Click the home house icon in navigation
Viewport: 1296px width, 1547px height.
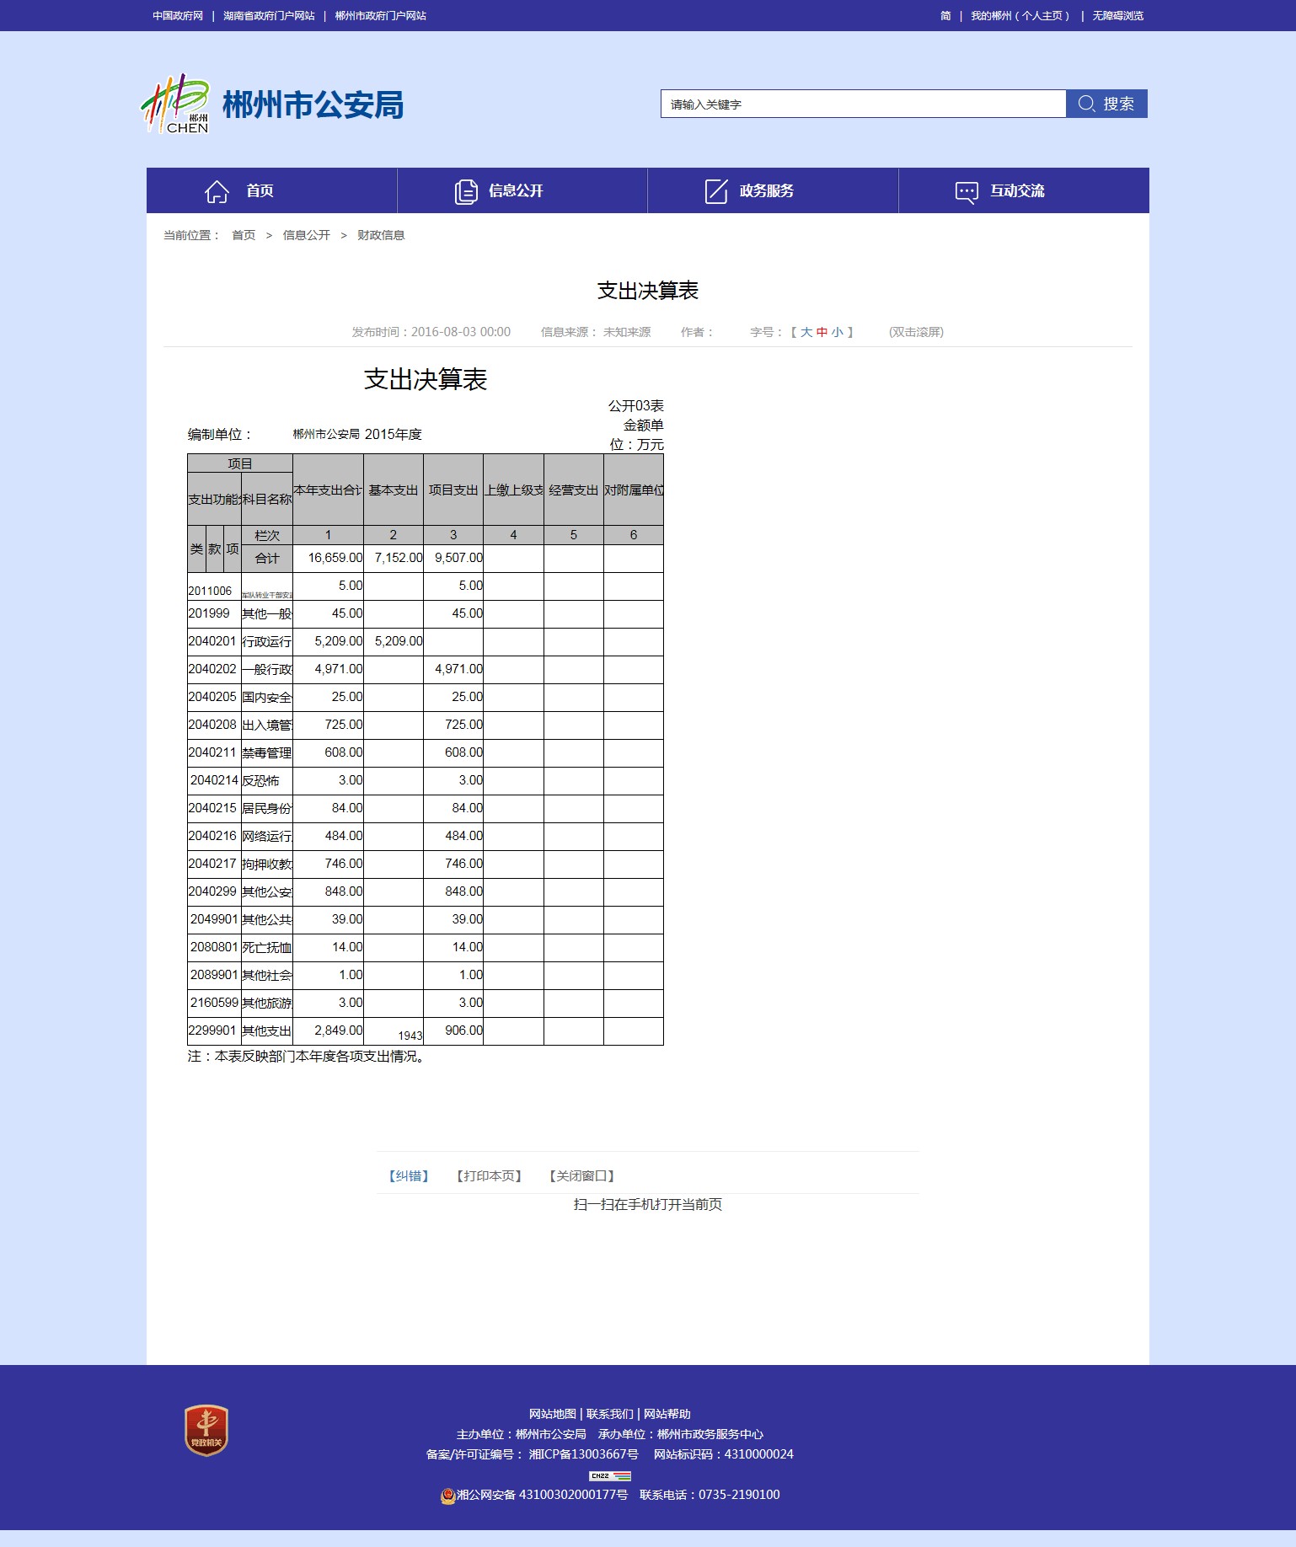[x=217, y=191]
